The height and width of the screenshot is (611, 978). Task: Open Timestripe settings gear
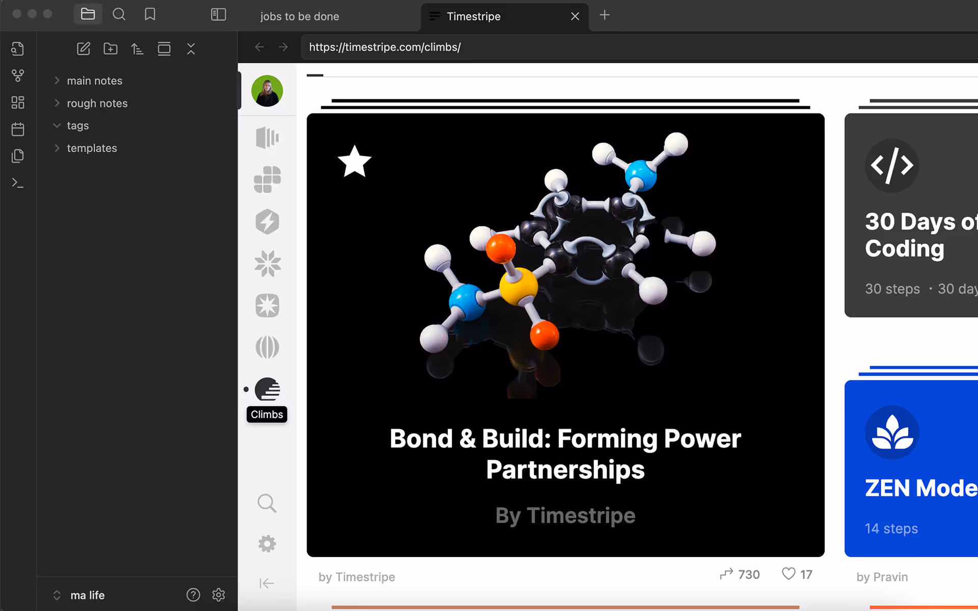tap(267, 544)
